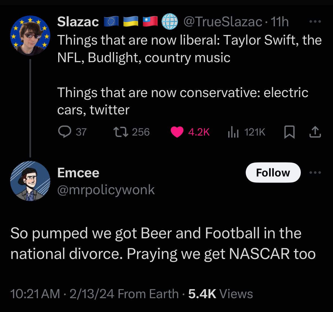Open the more options menu beside Follow
333x312 pixels.
[315, 173]
